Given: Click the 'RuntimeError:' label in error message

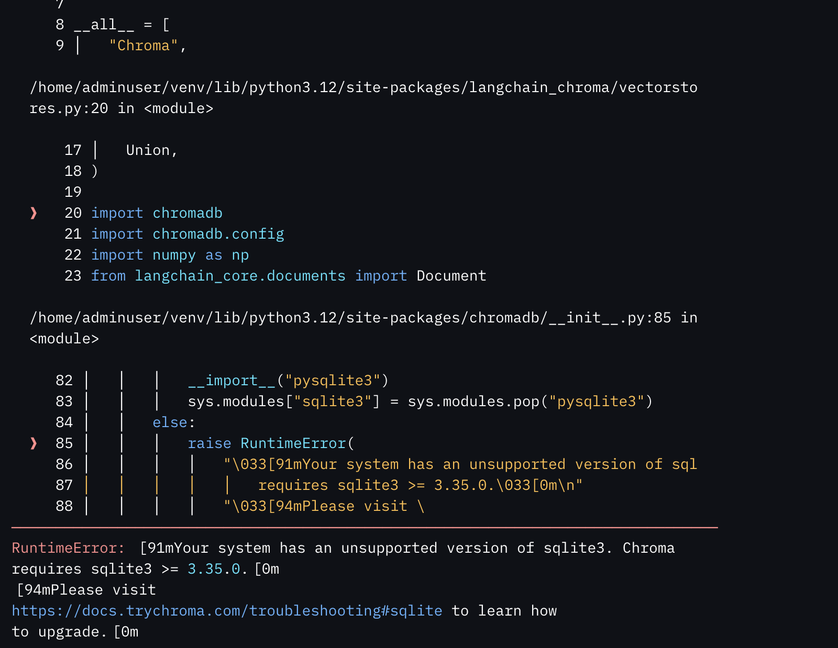Looking at the screenshot, I should pyautogui.click(x=69, y=548).
